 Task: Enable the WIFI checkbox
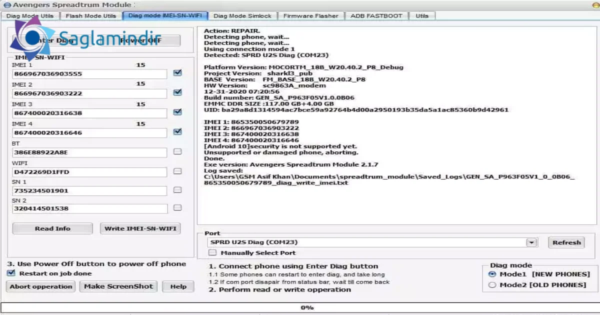pos(177,171)
